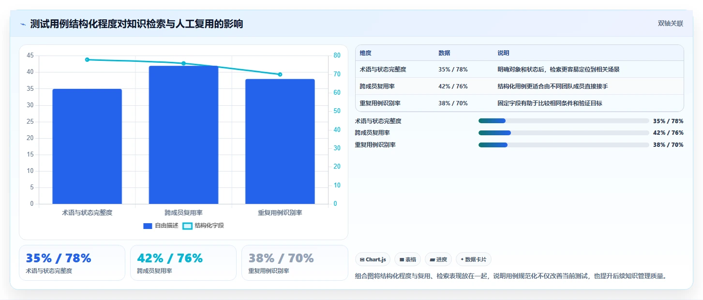Click the 术语与状态完整度 blue bar

[x=87, y=146]
